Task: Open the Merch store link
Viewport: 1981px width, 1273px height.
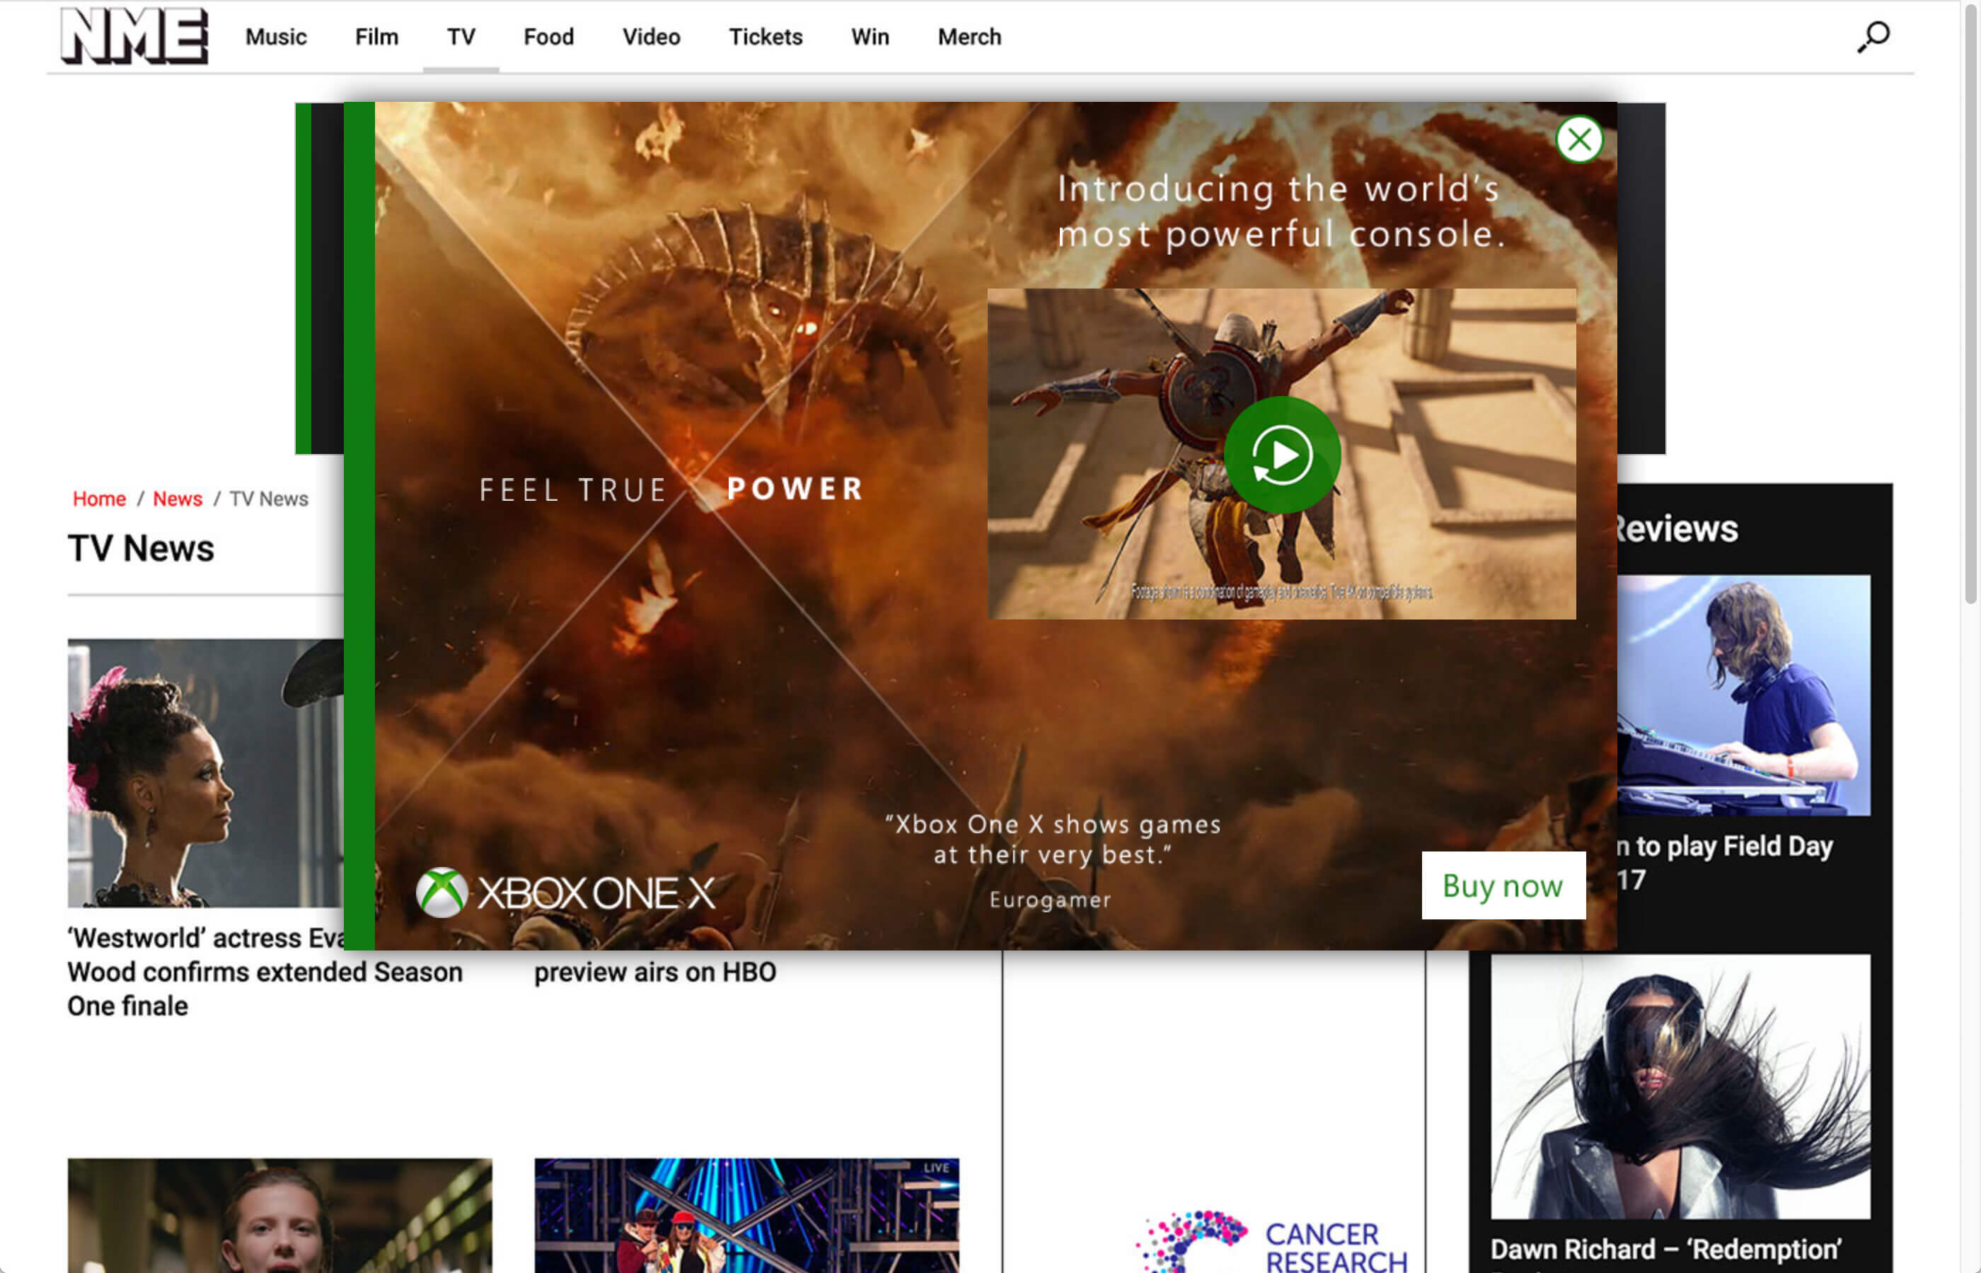Action: point(969,37)
